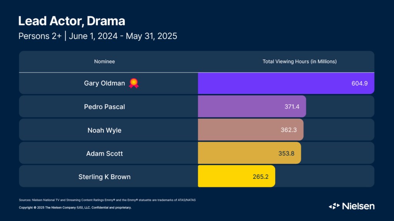
Task: Click the Lead Actor, Drama title
Action: tap(72, 21)
